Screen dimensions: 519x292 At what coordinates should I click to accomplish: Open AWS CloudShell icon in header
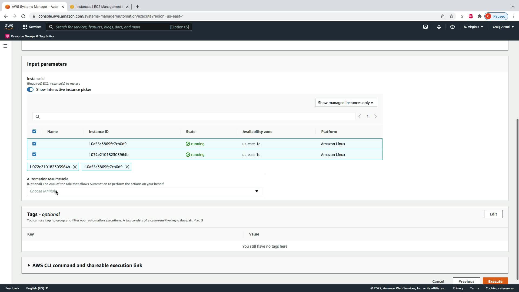point(425,27)
